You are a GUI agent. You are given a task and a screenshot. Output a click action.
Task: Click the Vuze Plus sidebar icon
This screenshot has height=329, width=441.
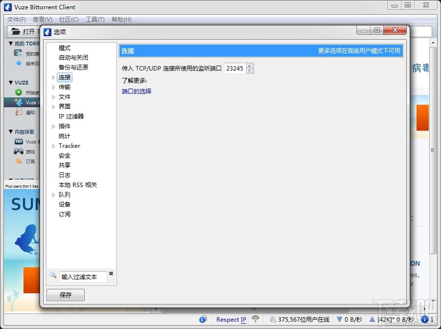[x=18, y=102]
